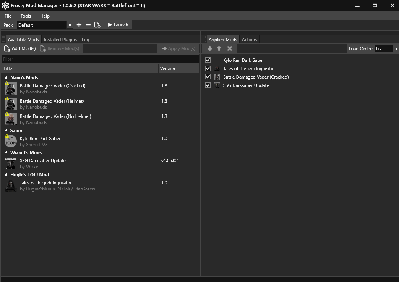399x282 pixels.
Task: Click the move mod up arrow
Action: 219,48
